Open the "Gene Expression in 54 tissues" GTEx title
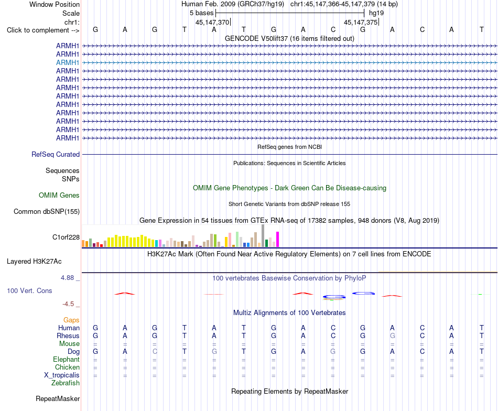 pyautogui.click(x=289, y=220)
